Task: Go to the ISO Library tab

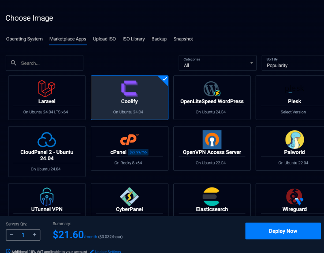Action: click(x=134, y=39)
